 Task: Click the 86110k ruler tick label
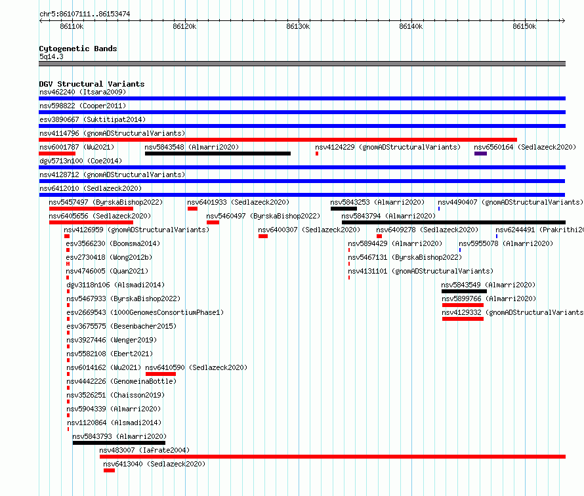click(72, 26)
